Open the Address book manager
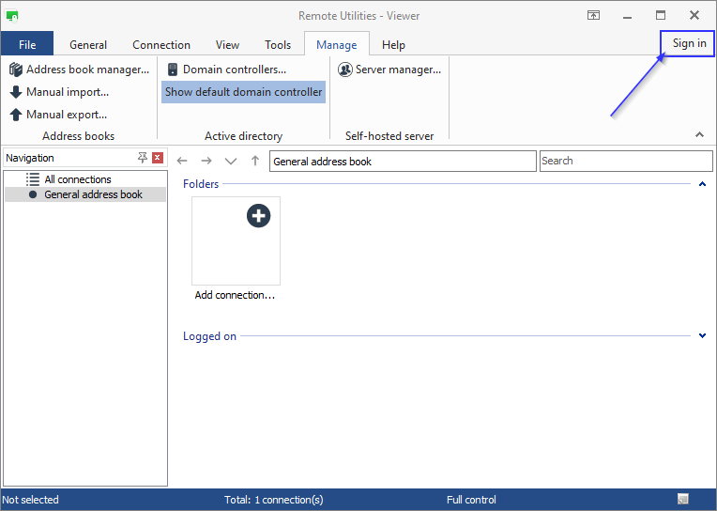 pos(80,70)
